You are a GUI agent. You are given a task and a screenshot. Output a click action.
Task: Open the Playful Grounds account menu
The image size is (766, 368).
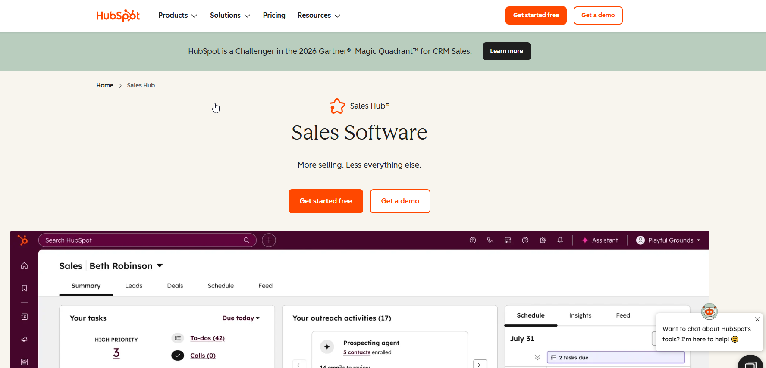click(668, 240)
